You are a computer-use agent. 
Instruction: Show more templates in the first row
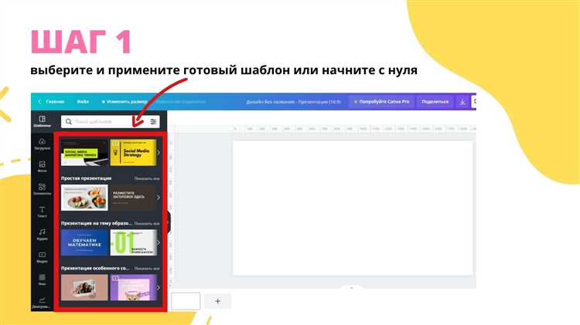coord(159,153)
